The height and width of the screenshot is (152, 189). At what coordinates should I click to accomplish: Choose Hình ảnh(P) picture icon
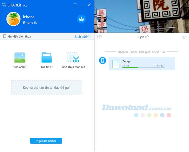pos(20,57)
